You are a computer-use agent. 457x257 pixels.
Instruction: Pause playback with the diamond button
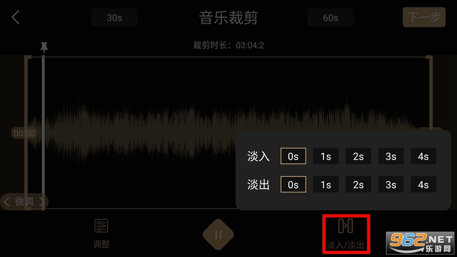click(218, 235)
